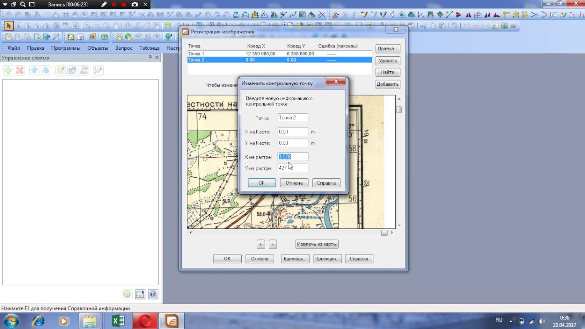Click the Удалить button
This screenshot has height=329, width=585.
[x=388, y=60]
